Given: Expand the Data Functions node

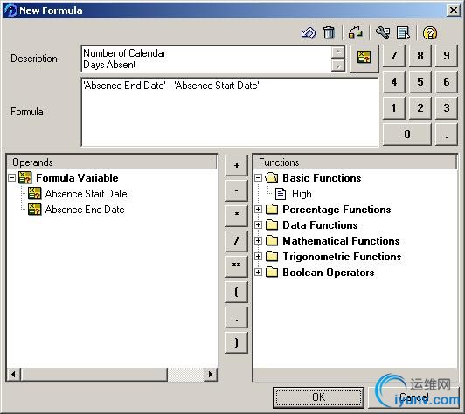Looking at the screenshot, I should pyautogui.click(x=259, y=225).
